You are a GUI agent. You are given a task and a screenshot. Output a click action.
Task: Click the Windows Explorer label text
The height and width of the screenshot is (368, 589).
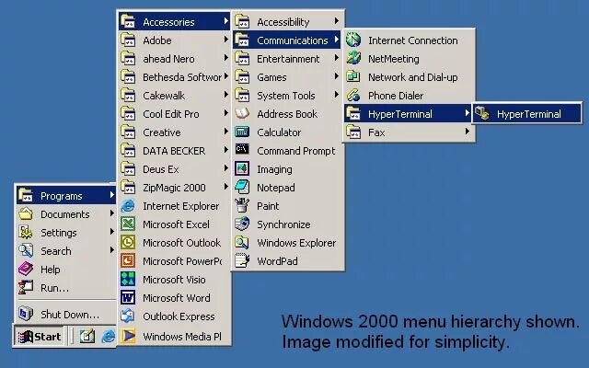point(296,243)
